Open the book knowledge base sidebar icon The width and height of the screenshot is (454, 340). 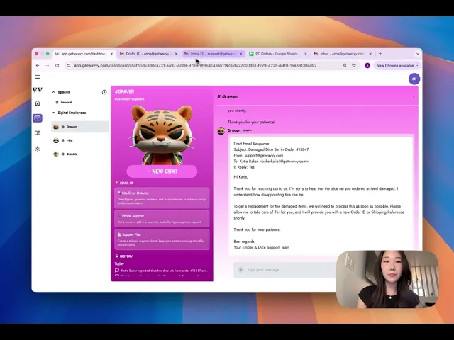38,133
